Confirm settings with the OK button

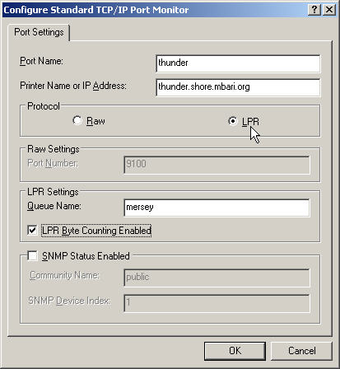pos(235,351)
